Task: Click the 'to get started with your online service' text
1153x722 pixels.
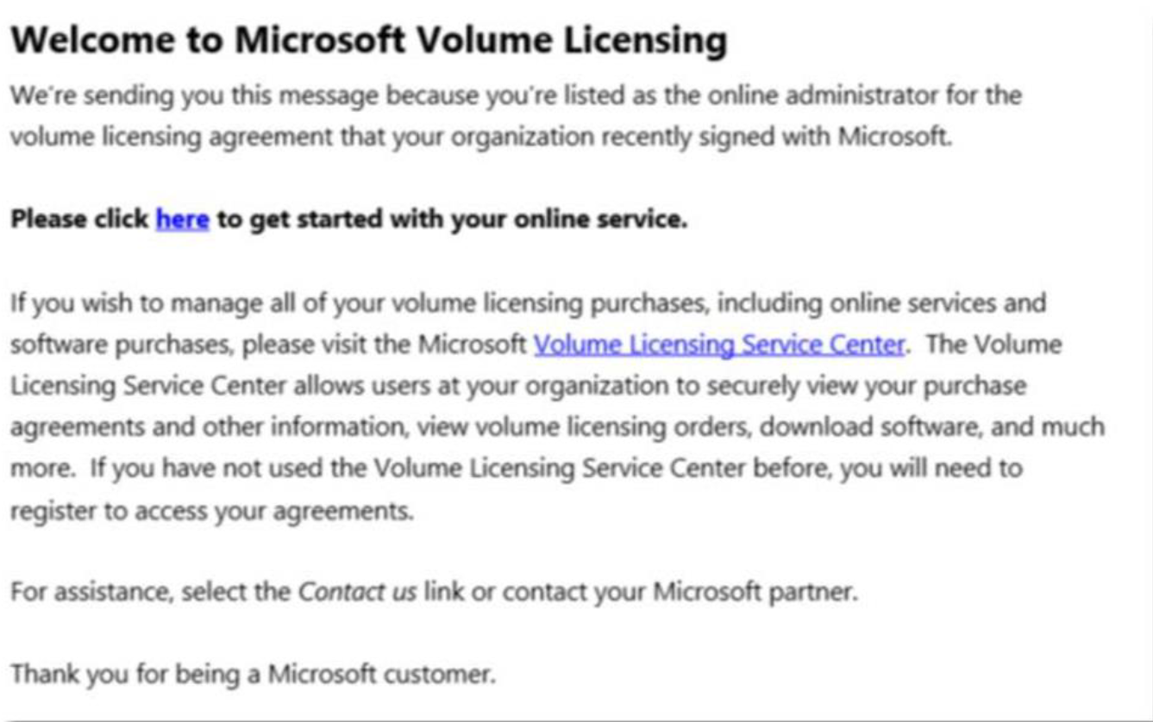Action: click(452, 220)
